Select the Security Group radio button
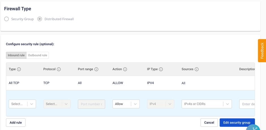 [7, 19]
